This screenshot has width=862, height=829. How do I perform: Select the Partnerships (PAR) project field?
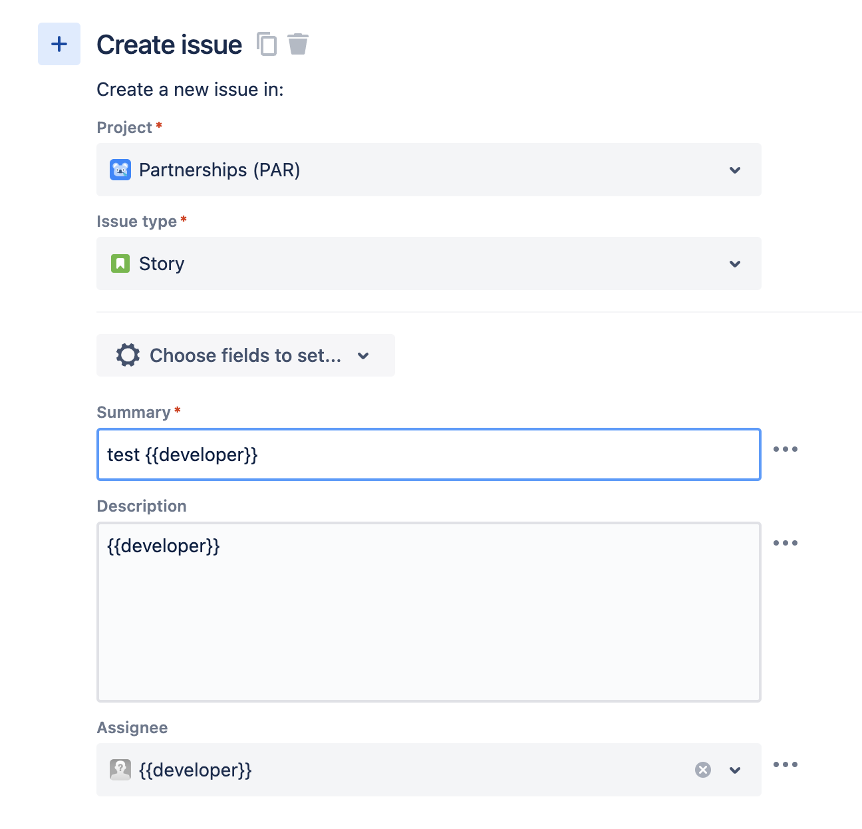429,170
